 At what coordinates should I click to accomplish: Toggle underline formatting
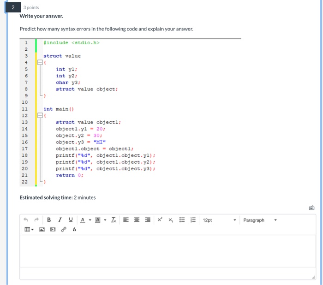[x=71, y=220]
